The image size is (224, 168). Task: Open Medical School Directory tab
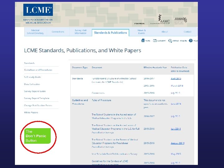tap(35, 32)
